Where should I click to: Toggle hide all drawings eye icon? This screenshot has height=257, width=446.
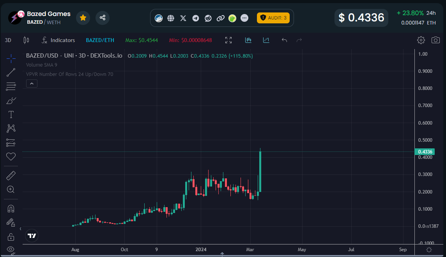click(11, 250)
